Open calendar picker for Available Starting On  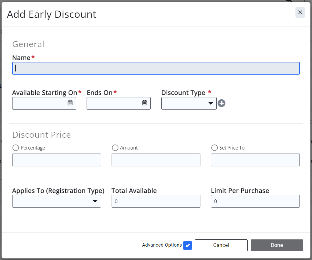(70, 103)
